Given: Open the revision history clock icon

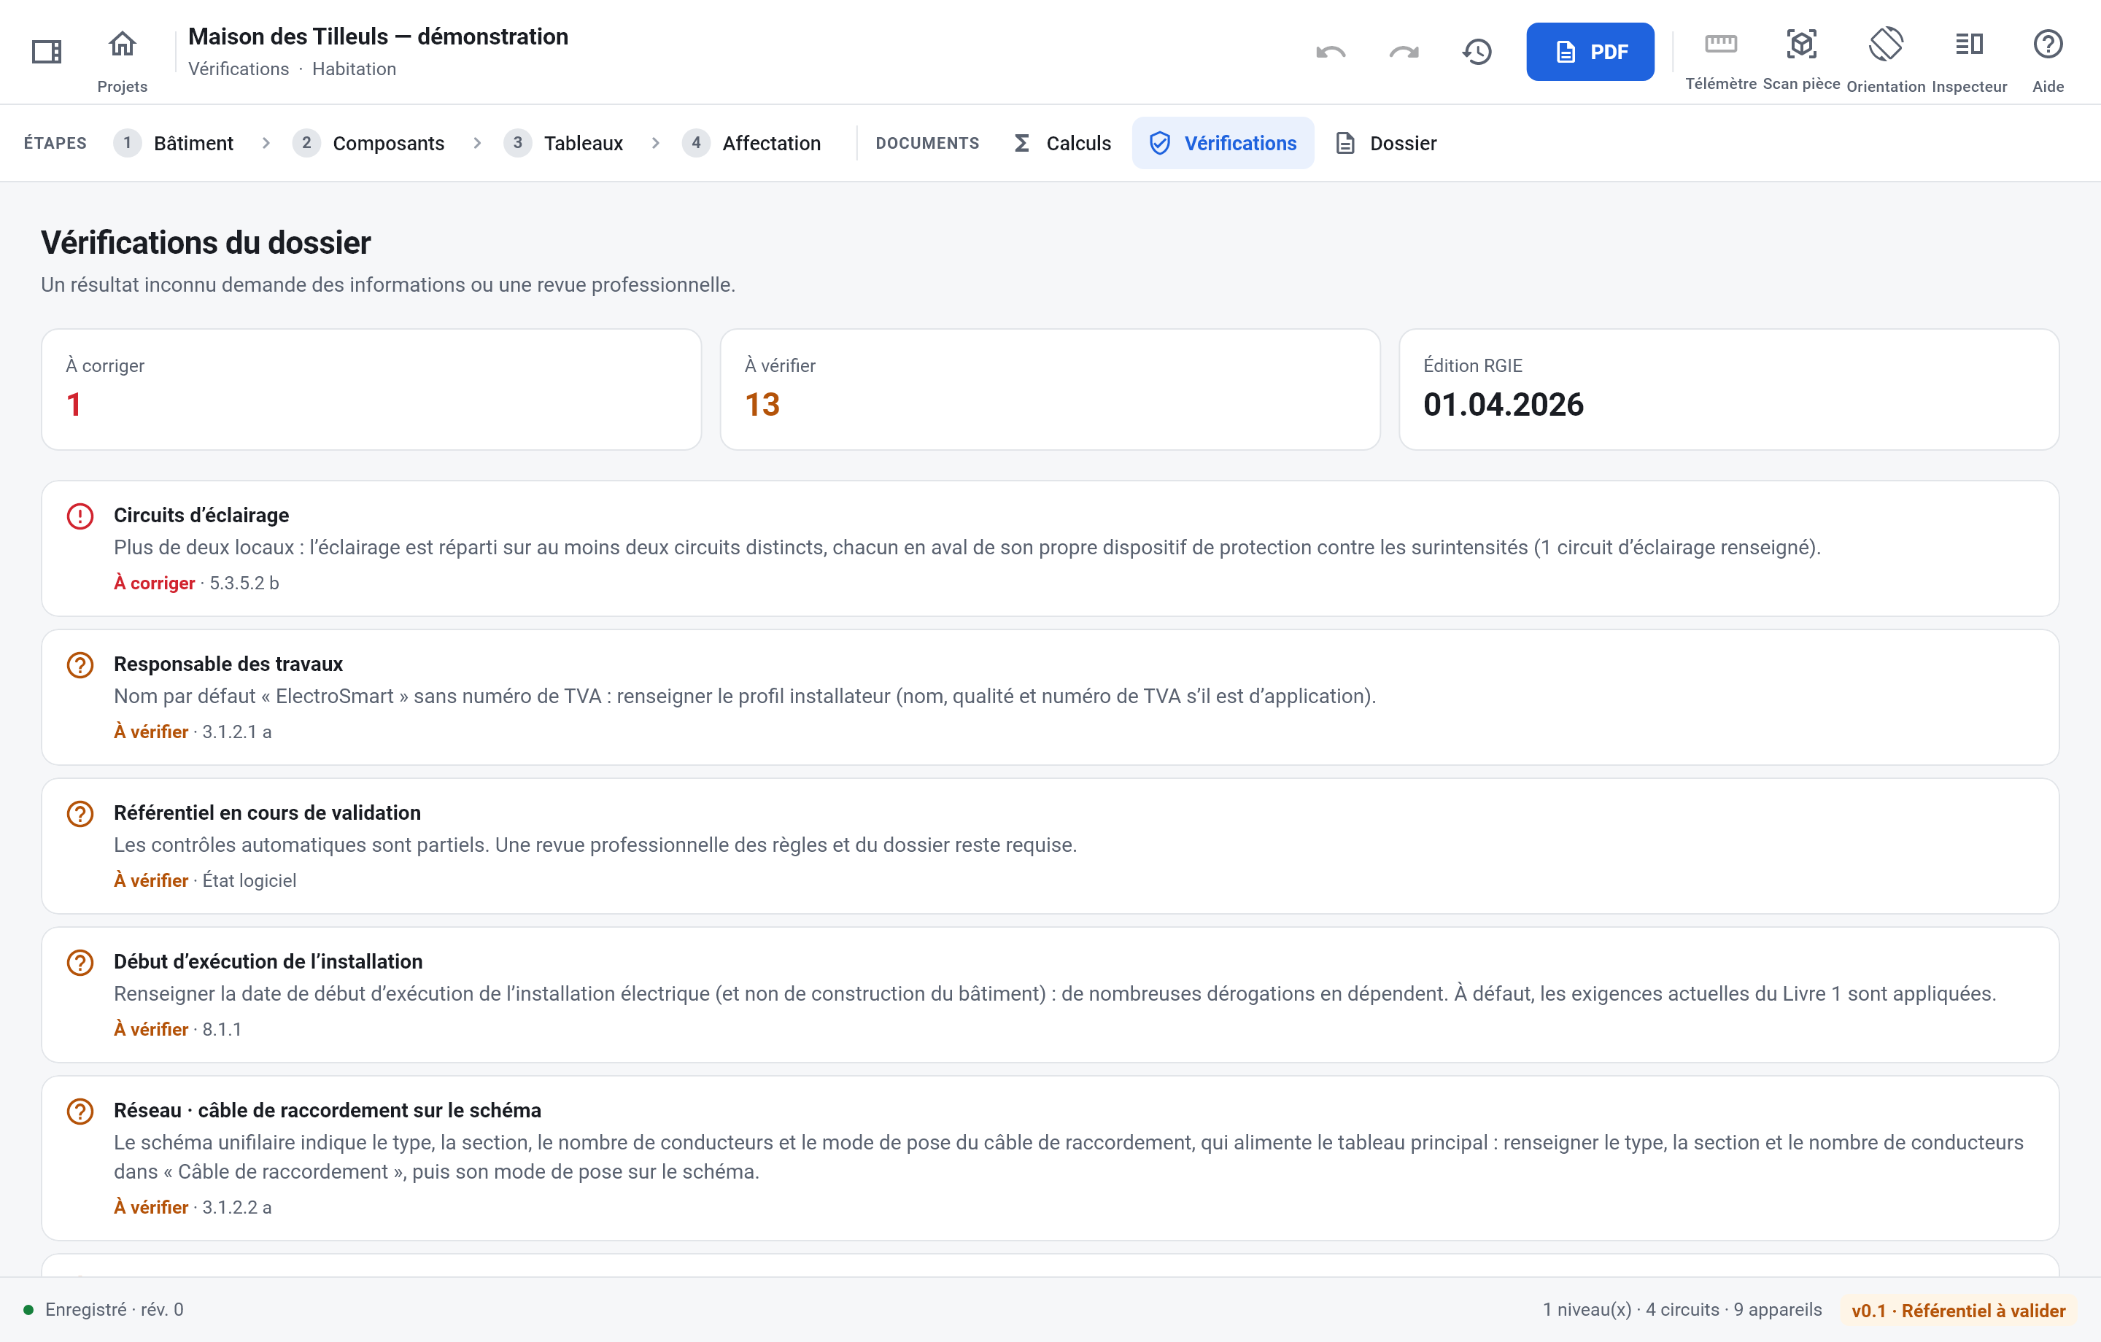Looking at the screenshot, I should [x=1477, y=53].
